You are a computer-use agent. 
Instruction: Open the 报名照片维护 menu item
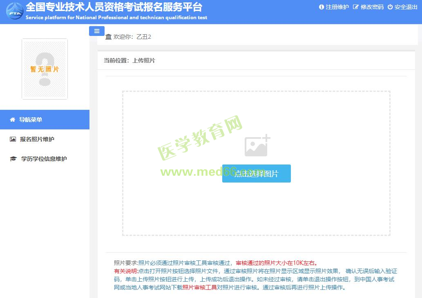tap(37, 139)
